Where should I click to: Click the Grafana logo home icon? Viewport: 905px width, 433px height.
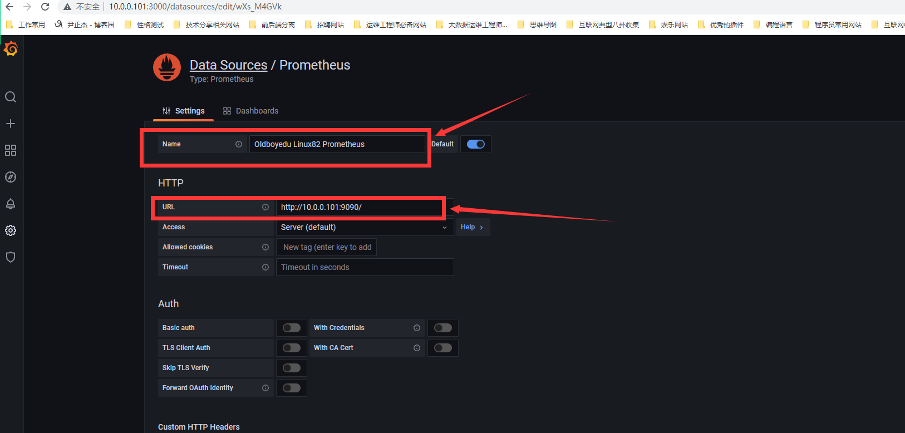coord(11,49)
